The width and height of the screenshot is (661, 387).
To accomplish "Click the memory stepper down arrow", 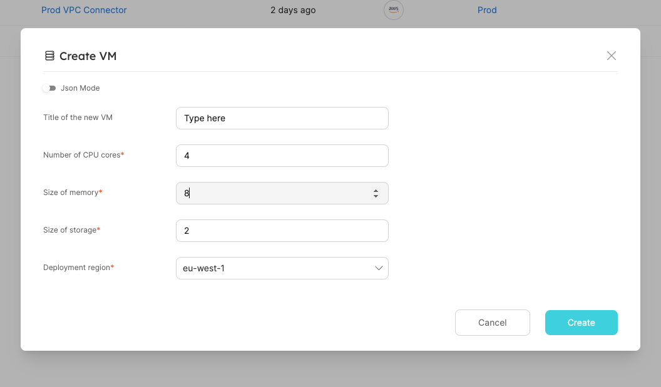I will 376,196.
